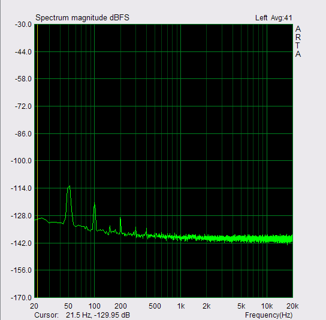Click the -30.0 axis label
The width and height of the screenshot is (326, 320).
pos(23,25)
